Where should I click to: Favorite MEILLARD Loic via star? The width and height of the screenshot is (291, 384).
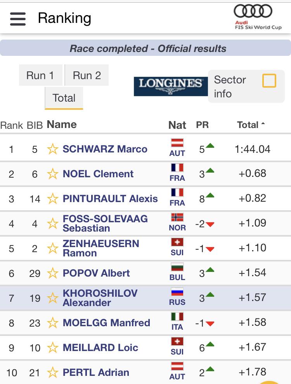(53, 348)
